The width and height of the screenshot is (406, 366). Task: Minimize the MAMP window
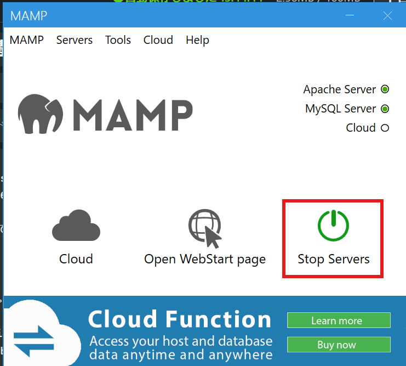tap(350, 15)
